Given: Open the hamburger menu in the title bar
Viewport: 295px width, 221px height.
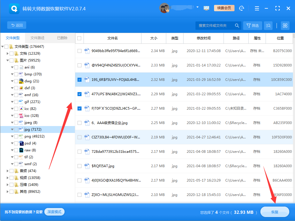Looking at the screenshot, I should pos(257,8).
